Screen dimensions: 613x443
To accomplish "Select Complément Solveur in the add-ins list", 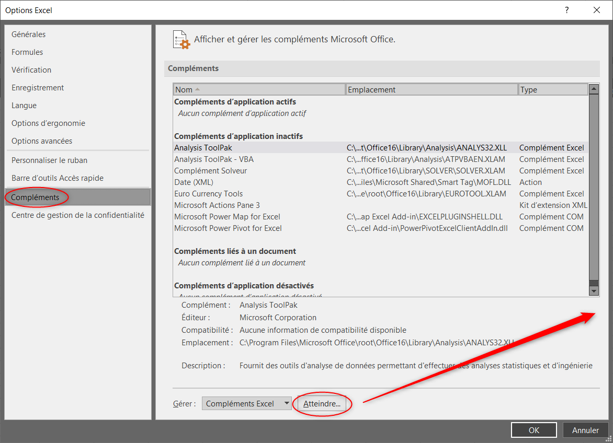I will (x=211, y=171).
